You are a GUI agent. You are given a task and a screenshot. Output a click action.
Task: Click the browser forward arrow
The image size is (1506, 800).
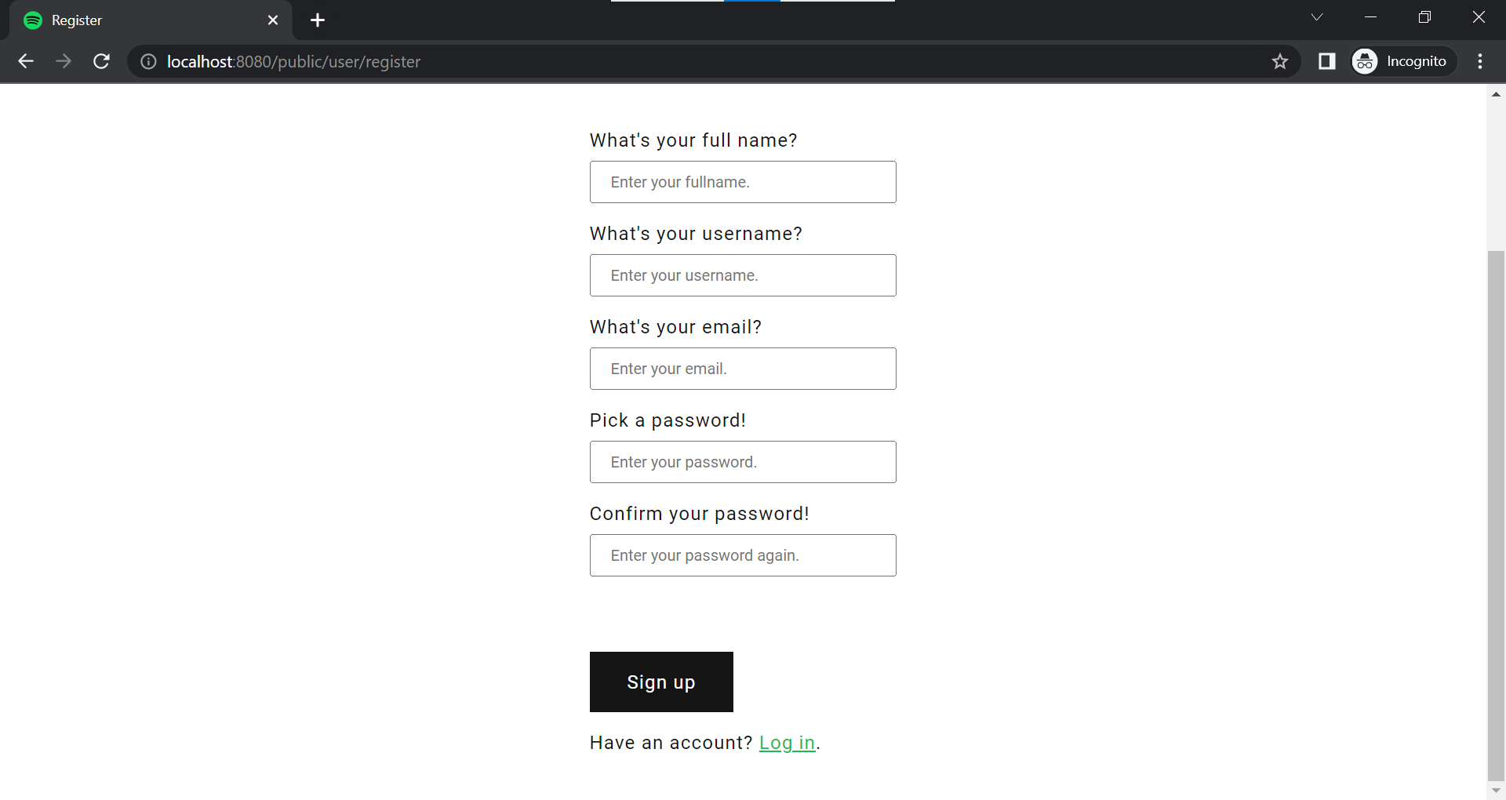point(64,61)
